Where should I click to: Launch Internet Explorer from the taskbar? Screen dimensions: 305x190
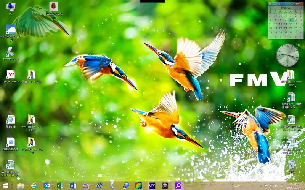click(34, 186)
